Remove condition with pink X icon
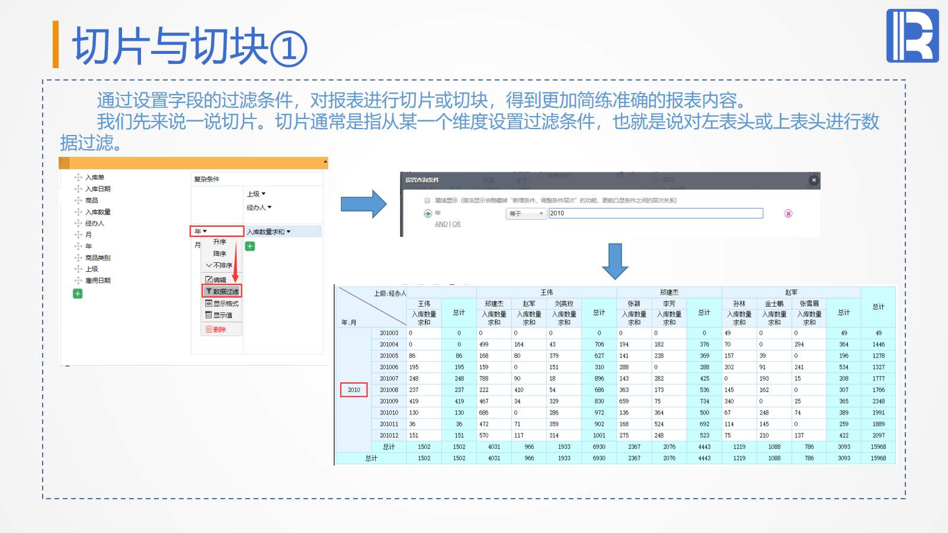The height and width of the screenshot is (533, 948). (x=788, y=214)
